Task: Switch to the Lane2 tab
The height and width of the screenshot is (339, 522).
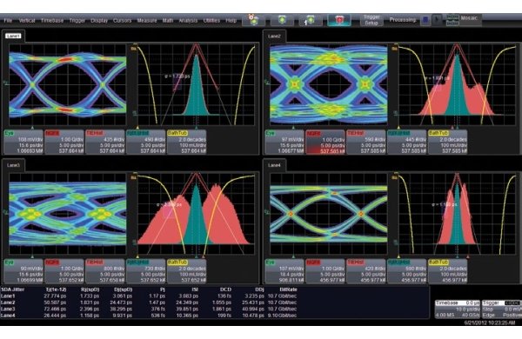Action: point(274,36)
